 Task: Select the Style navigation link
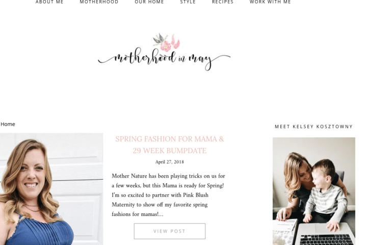coord(188,2)
